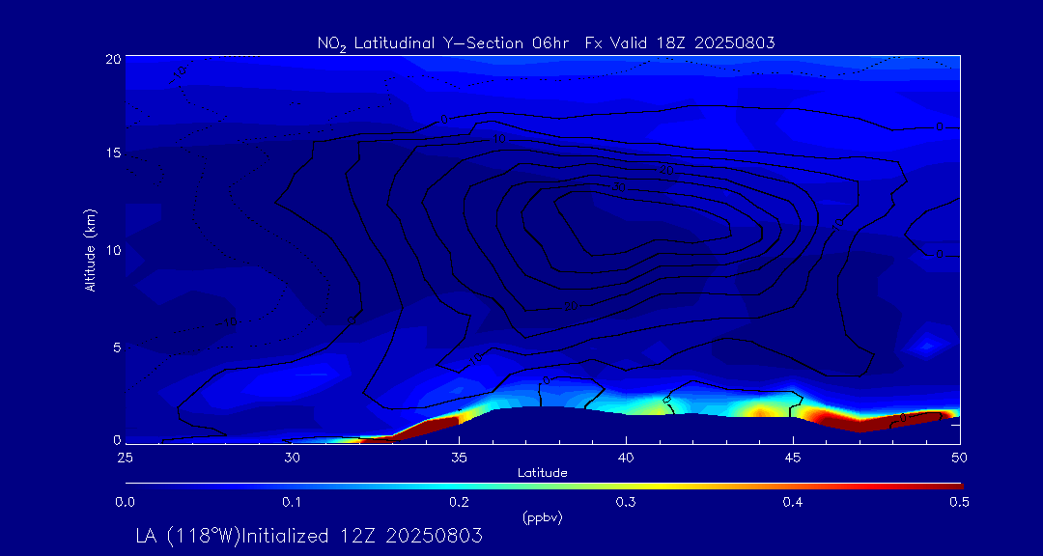
Task: Click latitude tick label 30
Action: (x=292, y=456)
